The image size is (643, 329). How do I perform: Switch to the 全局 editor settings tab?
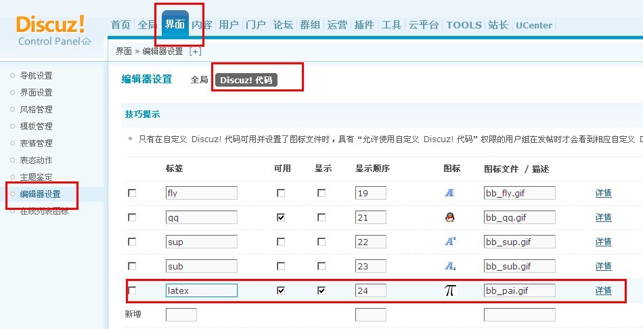click(199, 80)
